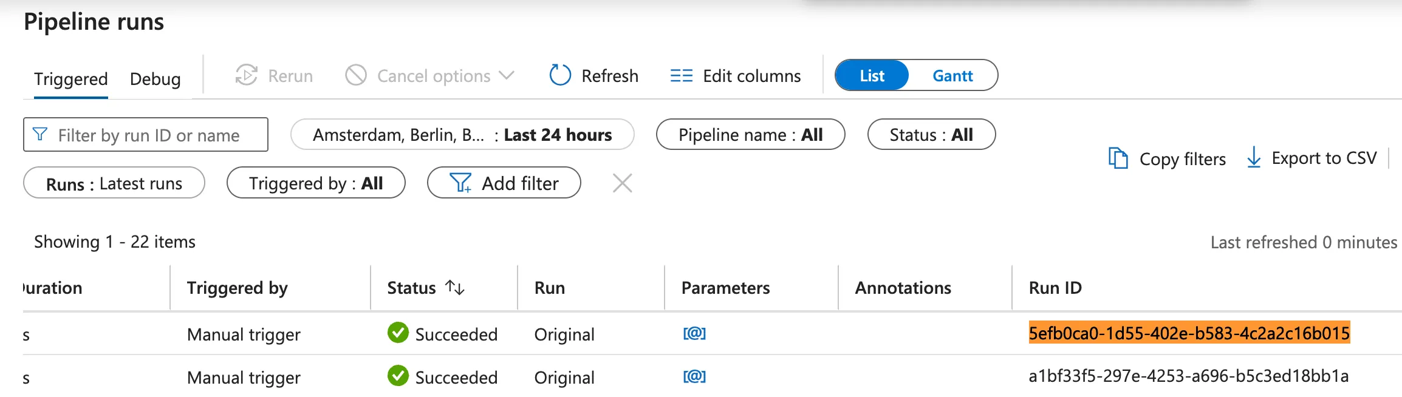Open parameters icon for second pipeline run
1402x397 pixels.
694,376
